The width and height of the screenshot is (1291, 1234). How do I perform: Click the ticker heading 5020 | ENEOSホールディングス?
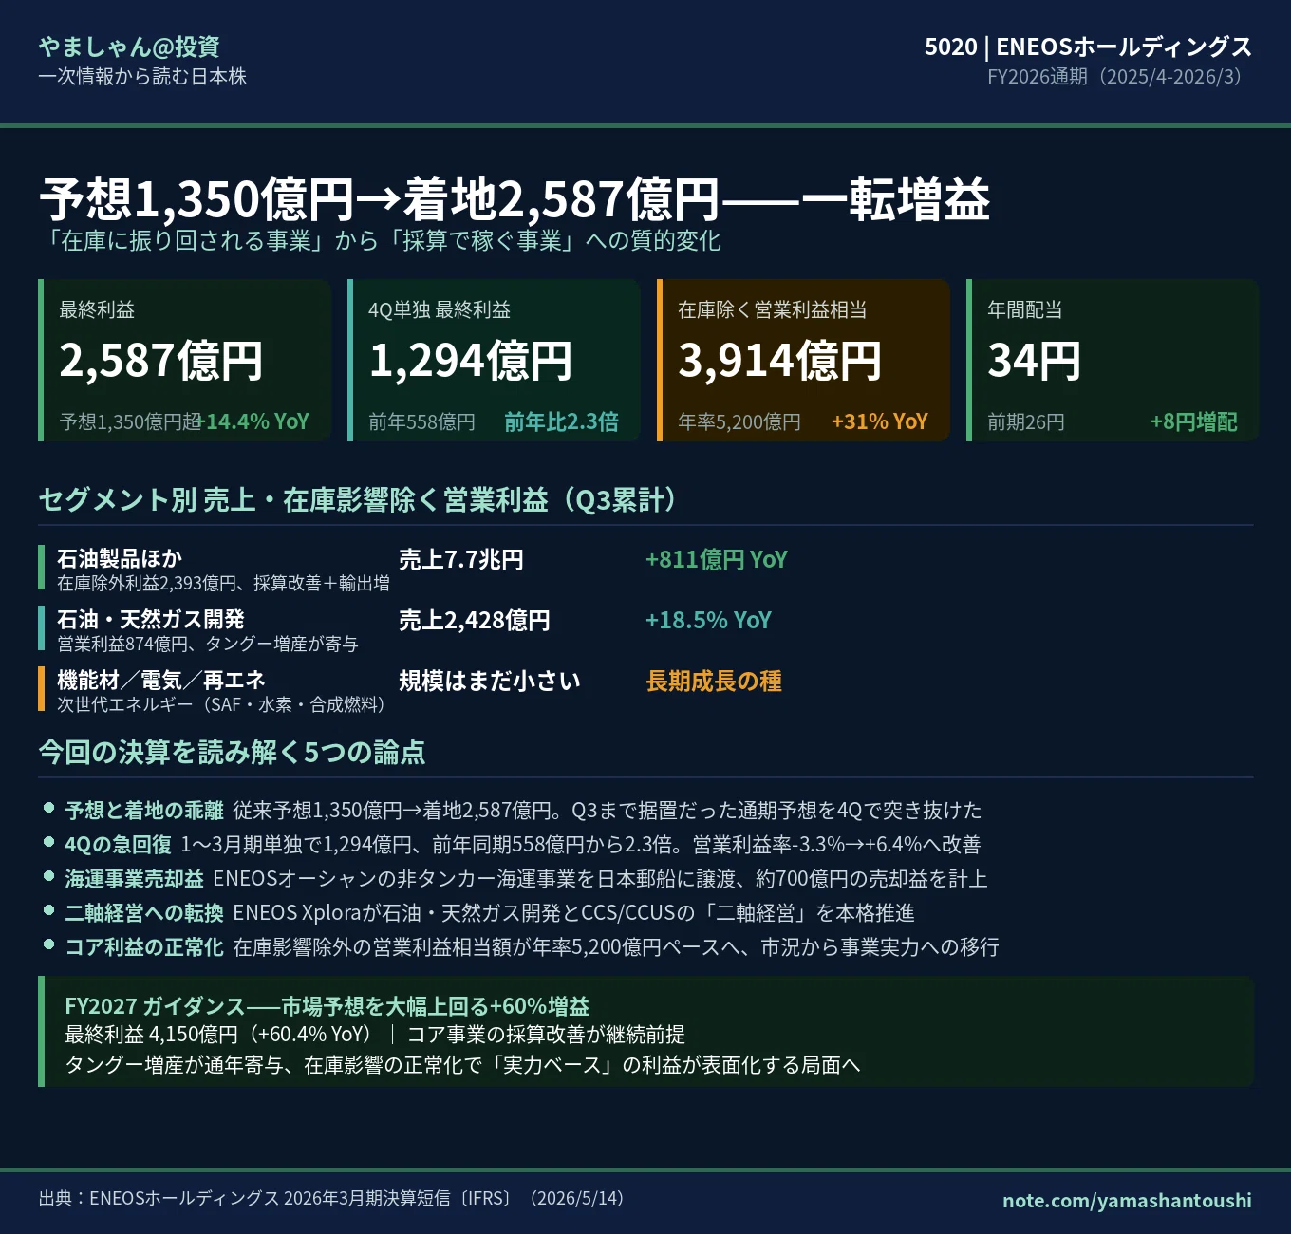[1088, 47]
